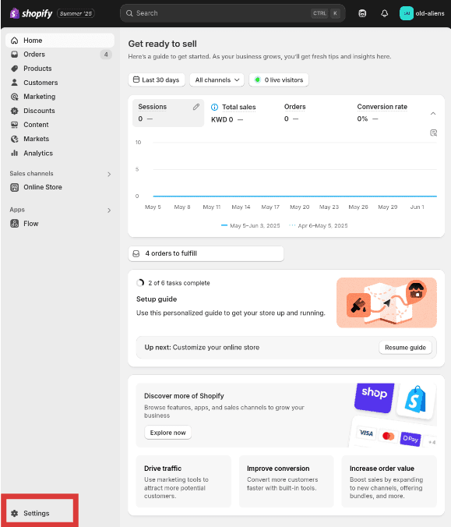Open the Home menu label
Image resolution: width=451 pixels, height=527 pixels.
pyautogui.click(x=33, y=41)
